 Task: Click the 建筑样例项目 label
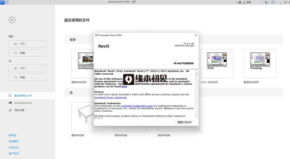pos(79,82)
